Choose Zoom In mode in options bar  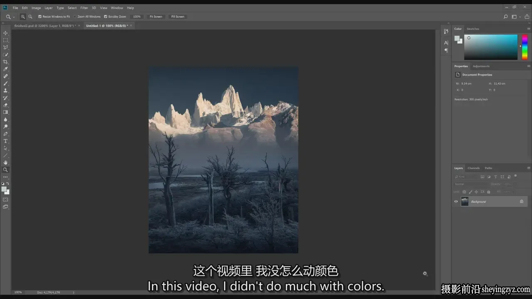(23, 17)
